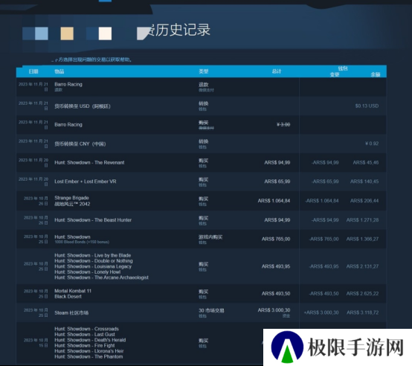Viewport: 412px width, 366px height.
Task: Click Hunt: Showdown - Double or Nothing
Action: pos(94,261)
